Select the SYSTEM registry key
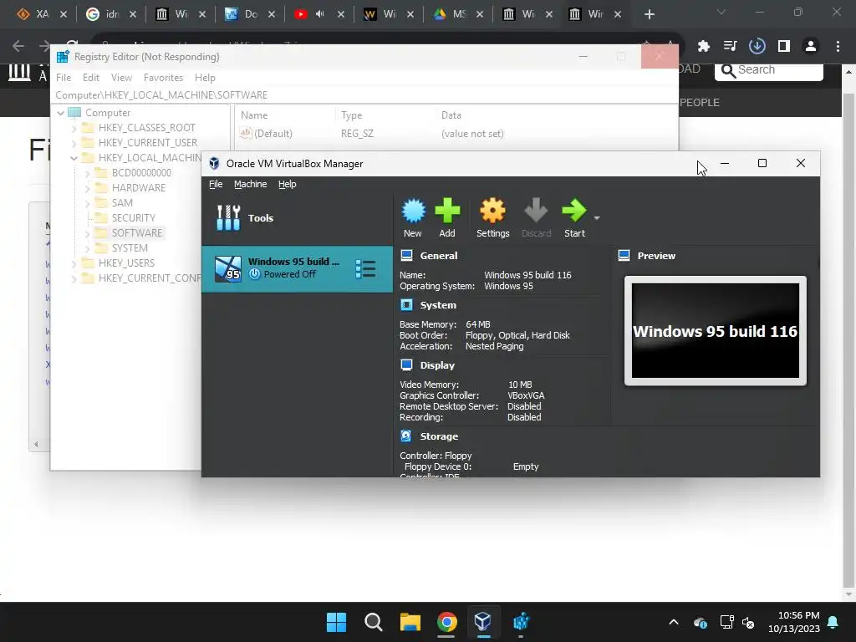Viewport: 856px width, 642px height. click(130, 247)
